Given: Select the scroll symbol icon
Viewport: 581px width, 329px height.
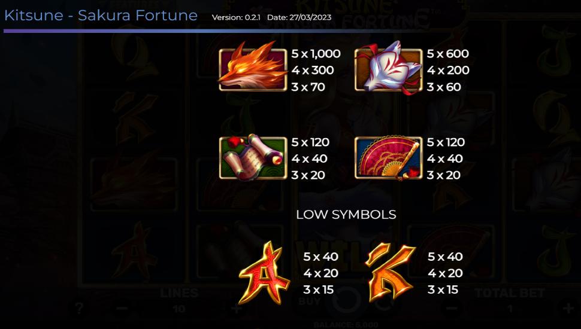Looking at the screenshot, I should click(253, 157).
